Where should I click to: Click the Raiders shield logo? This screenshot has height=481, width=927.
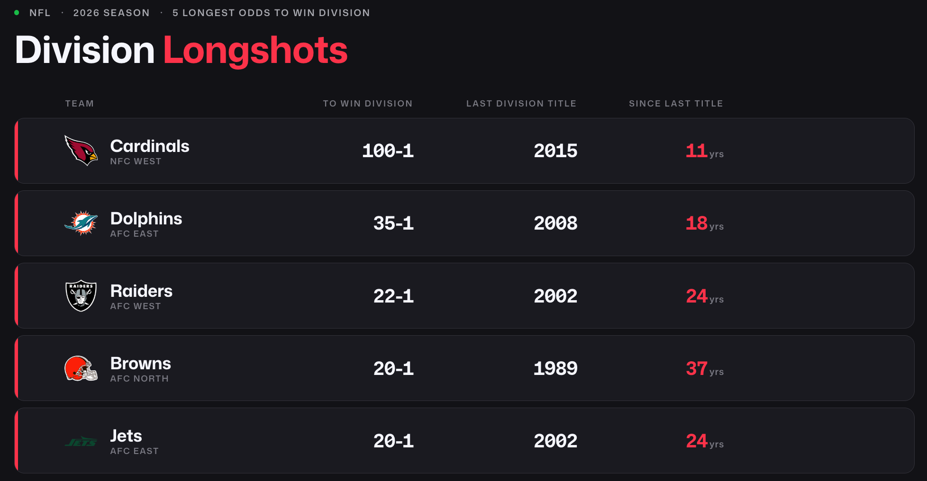(81, 295)
